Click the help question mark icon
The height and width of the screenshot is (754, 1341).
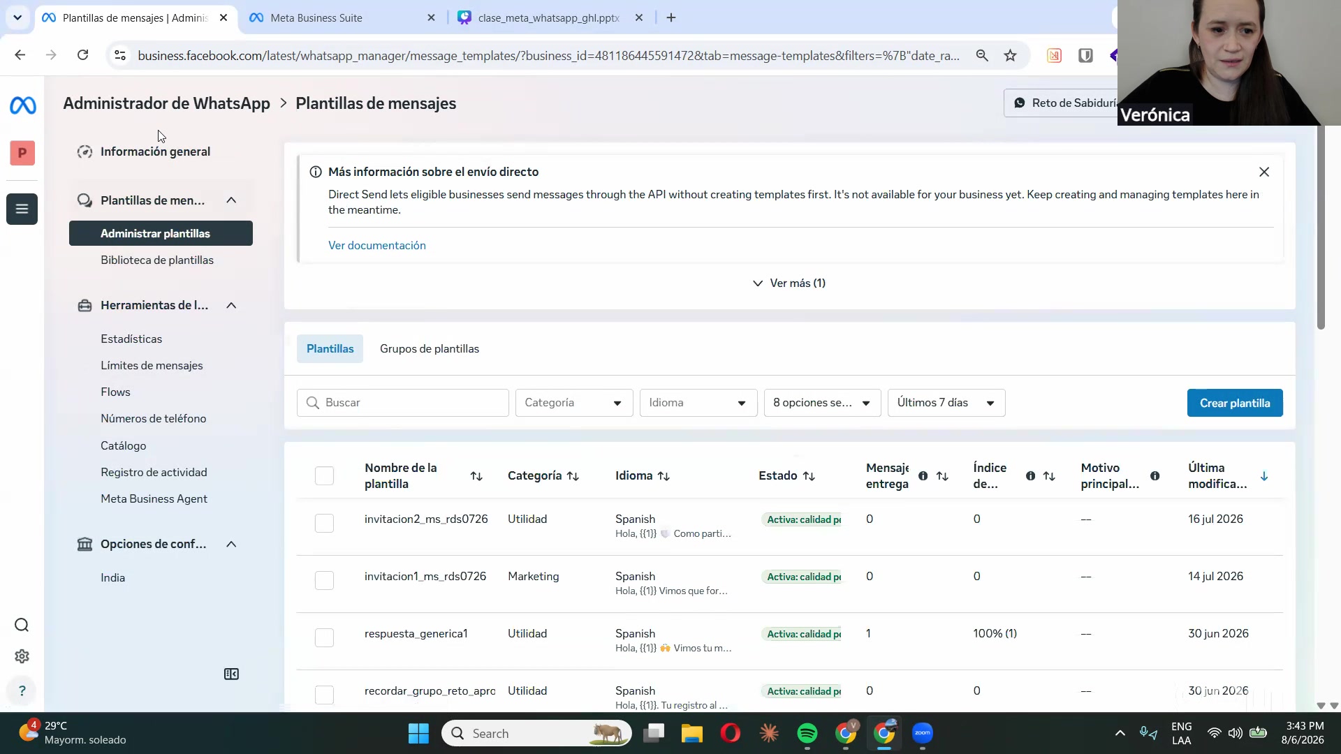click(x=22, y=690)
